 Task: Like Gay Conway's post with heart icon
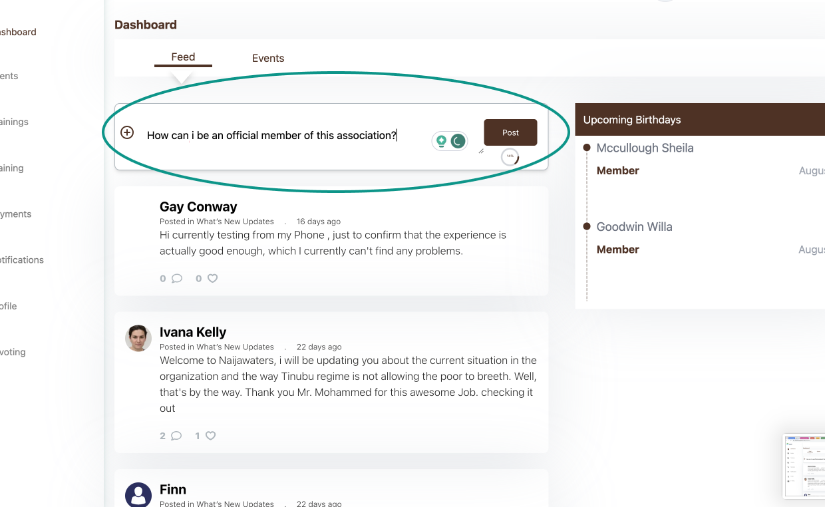[213, 279]
